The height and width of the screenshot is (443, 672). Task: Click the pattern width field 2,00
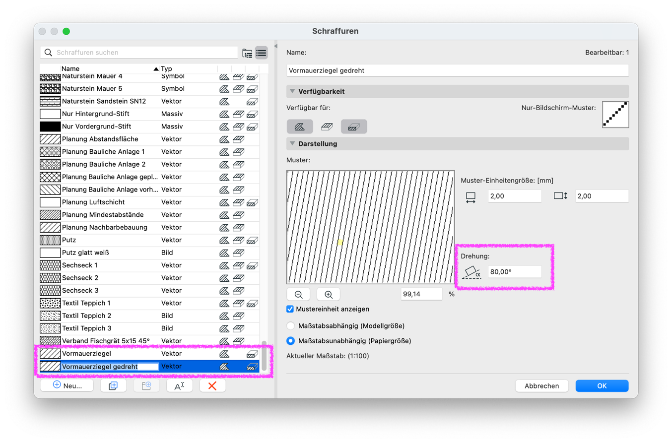click(x=515, y=196)
